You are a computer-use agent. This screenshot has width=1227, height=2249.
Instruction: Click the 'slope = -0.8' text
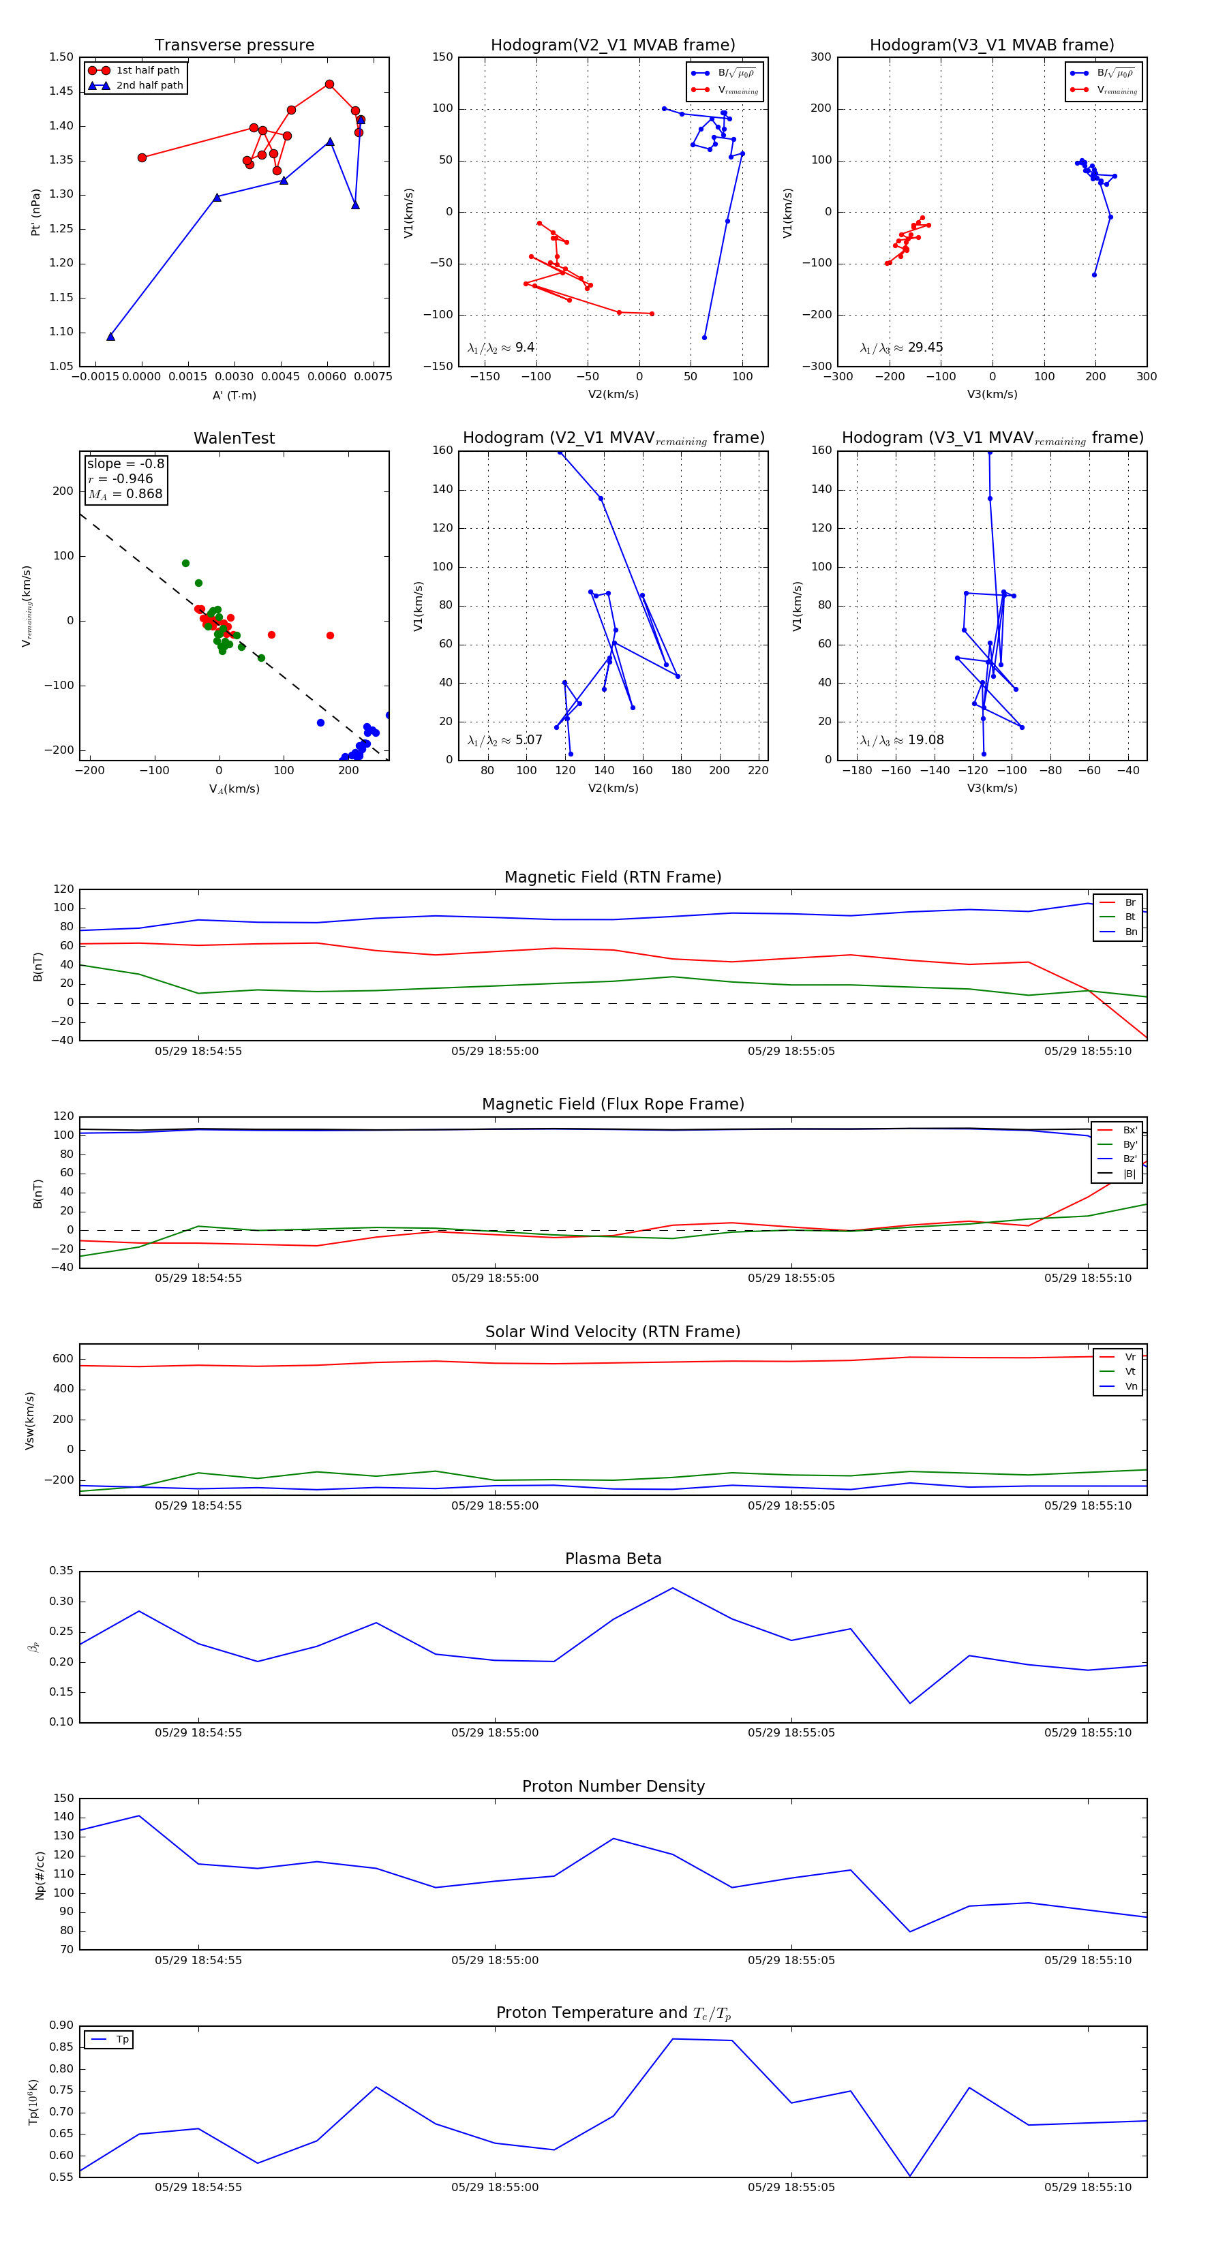(125, 463)
